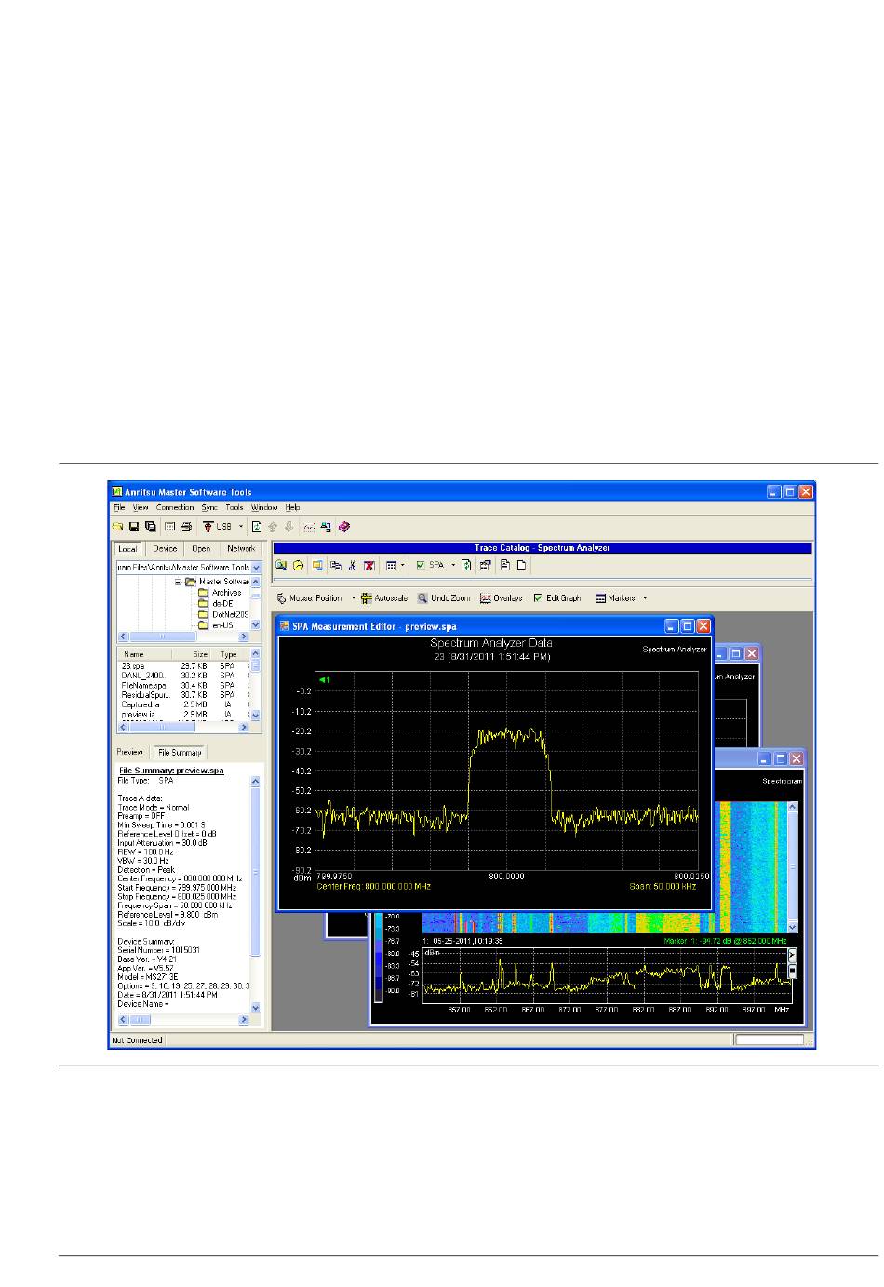Viewport: 884px width, 1287px height.
Task: Click green marker 1 indicator on graph
Action: point(325,679)
